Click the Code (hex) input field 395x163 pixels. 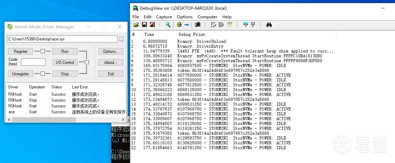(x=33, y=62)
